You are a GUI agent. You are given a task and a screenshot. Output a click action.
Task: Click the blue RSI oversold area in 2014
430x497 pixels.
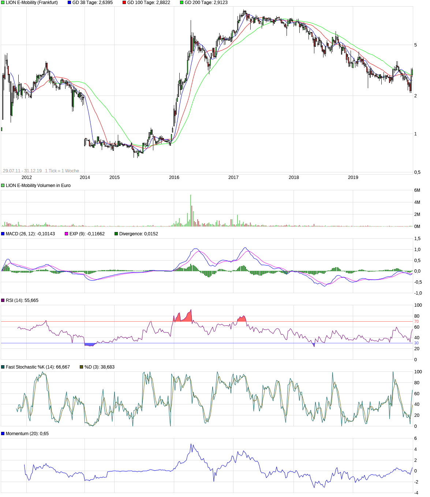click(90, 344)
